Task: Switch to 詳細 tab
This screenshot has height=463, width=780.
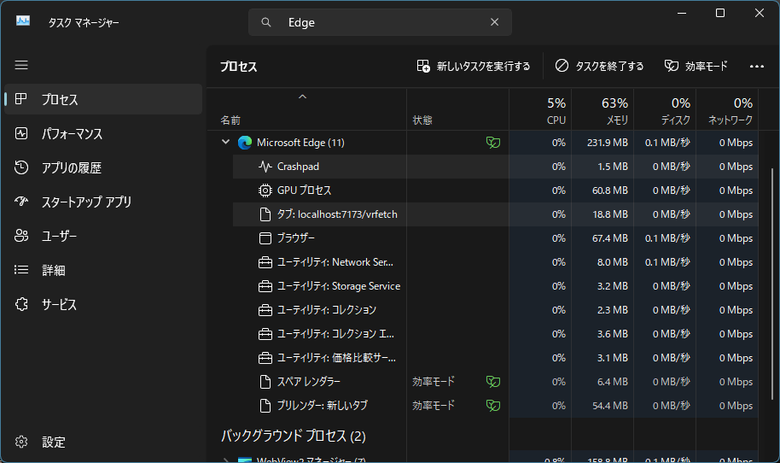Action: 103,270
